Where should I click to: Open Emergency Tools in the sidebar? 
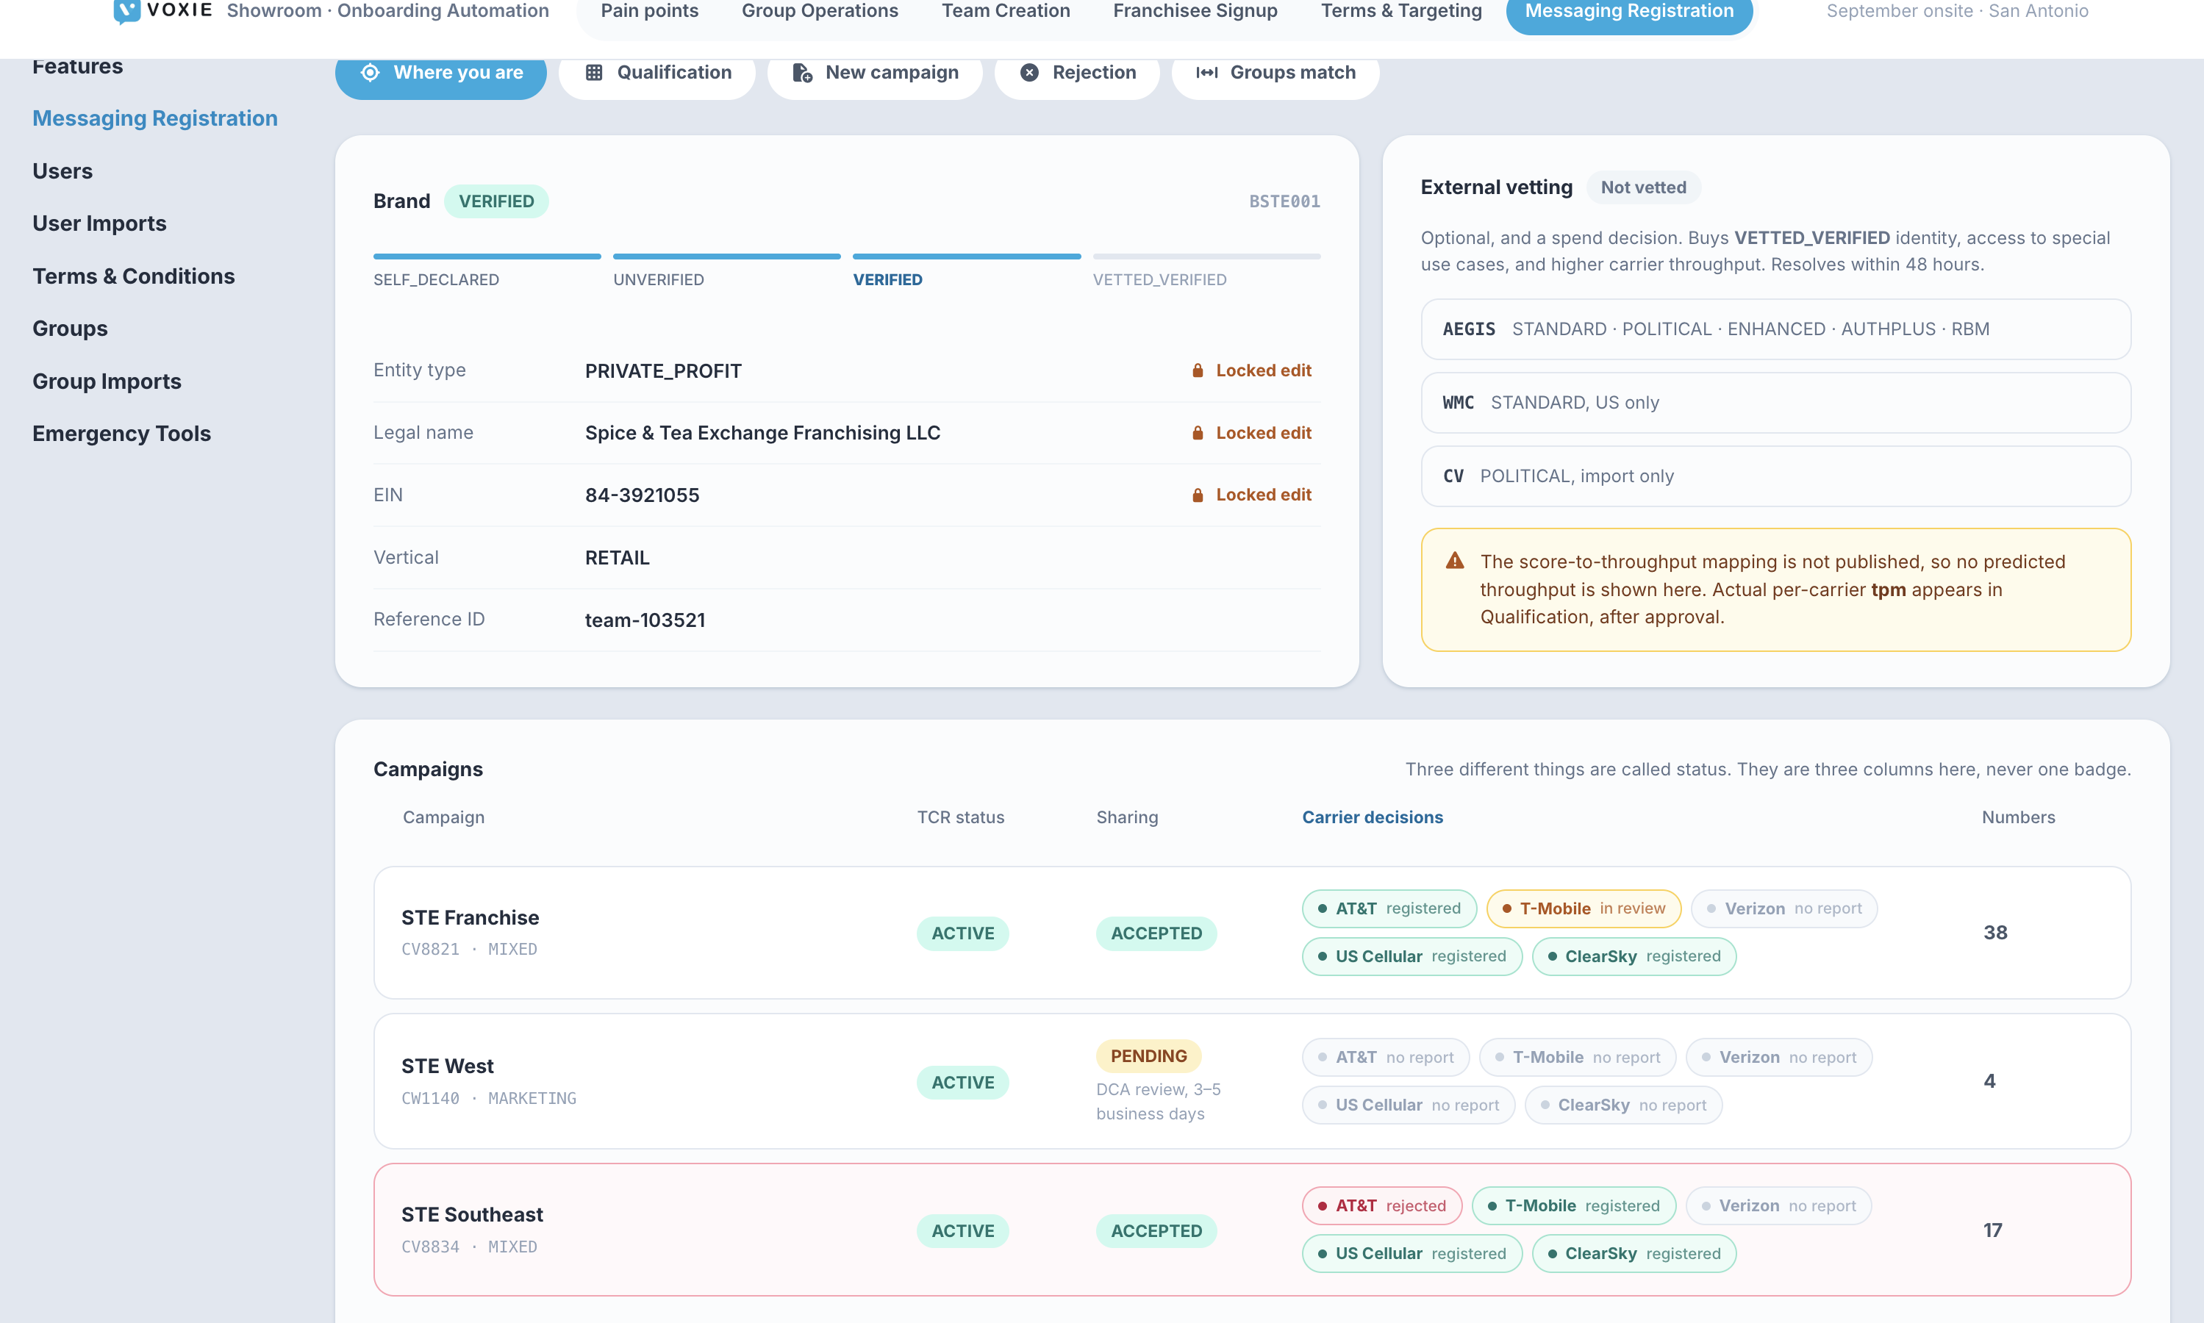[x=121, y=434]
